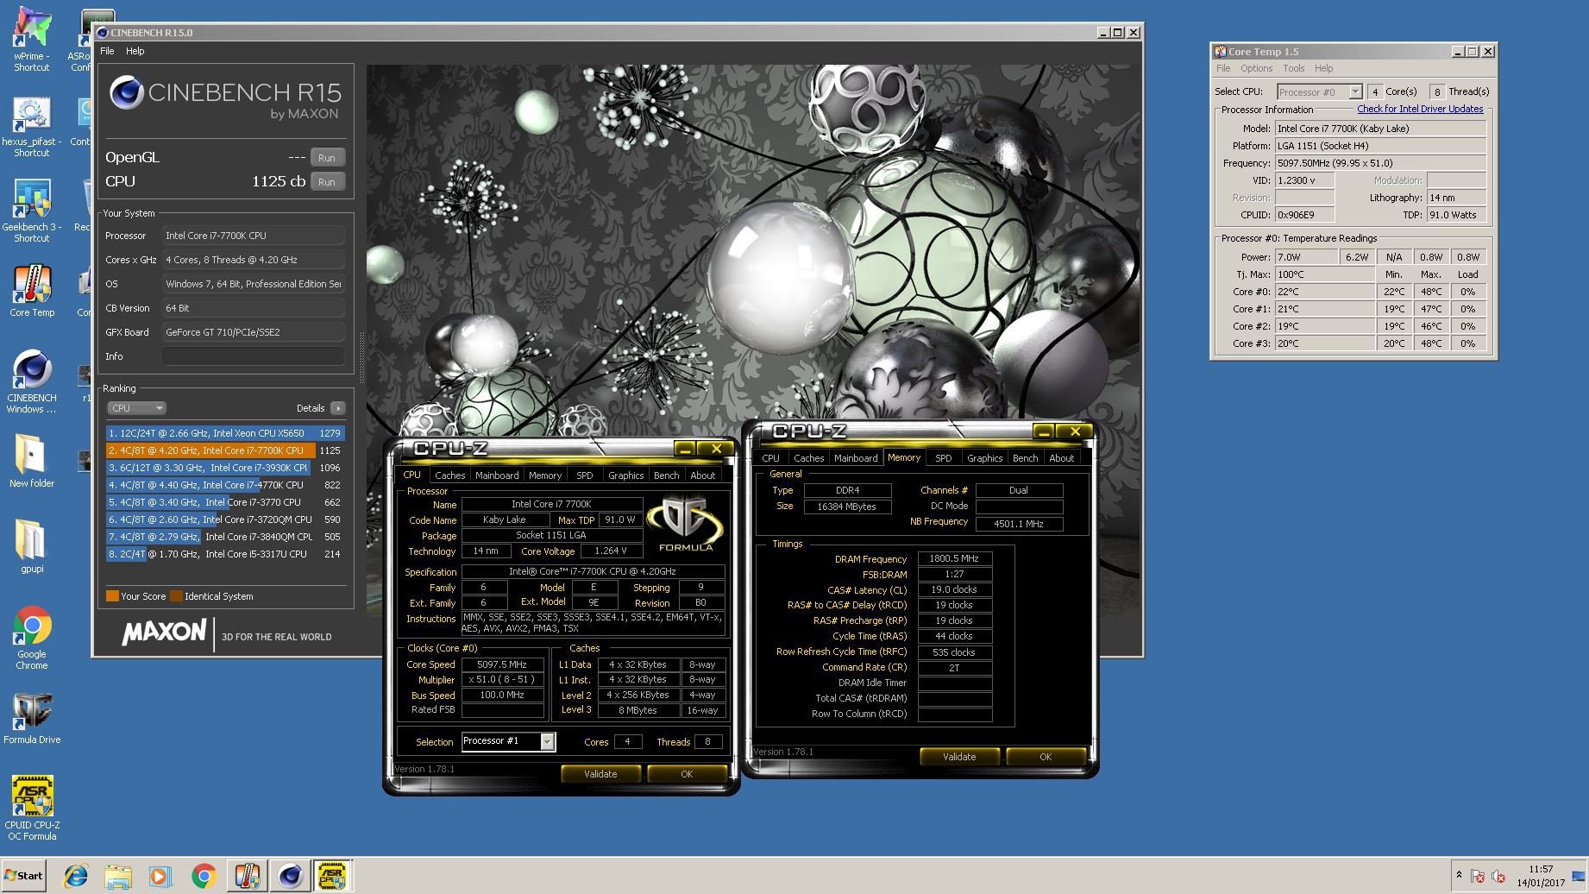
Task: Click the DRAM Frequency value field
Action: tap(955, 558)
